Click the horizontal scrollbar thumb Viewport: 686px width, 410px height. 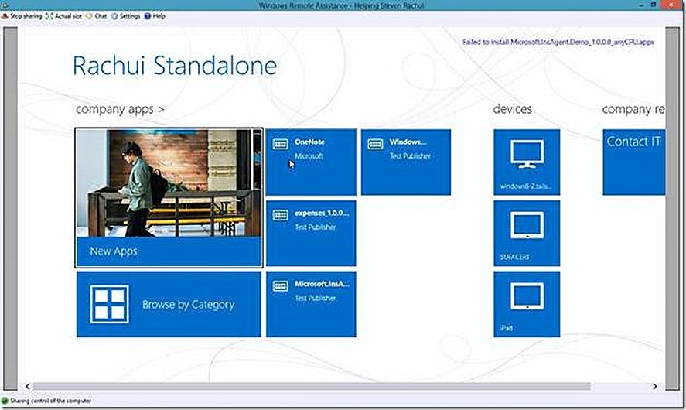[312, 386]
